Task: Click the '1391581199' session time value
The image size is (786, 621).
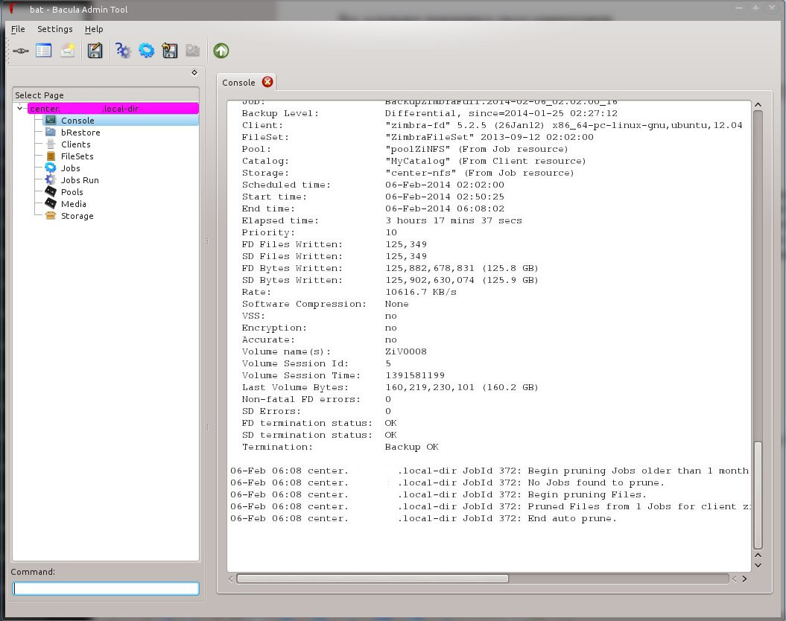Action: (x=414, y=375)
